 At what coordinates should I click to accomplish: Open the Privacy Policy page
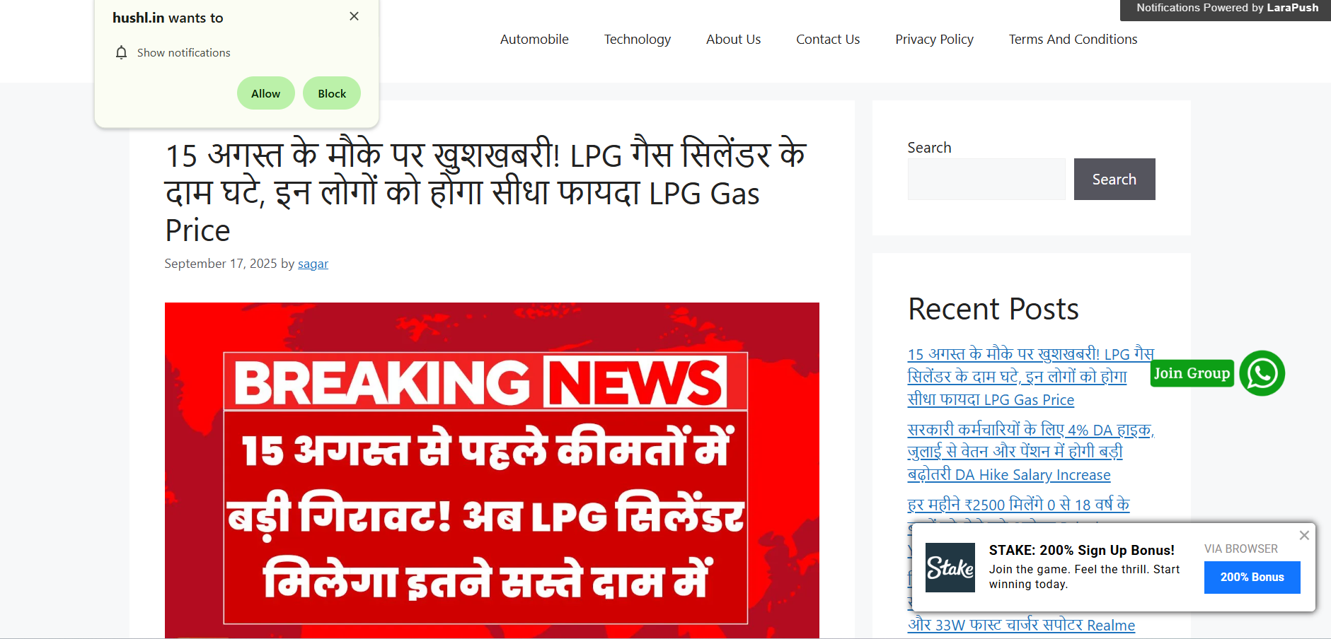[x=935, y=40]
